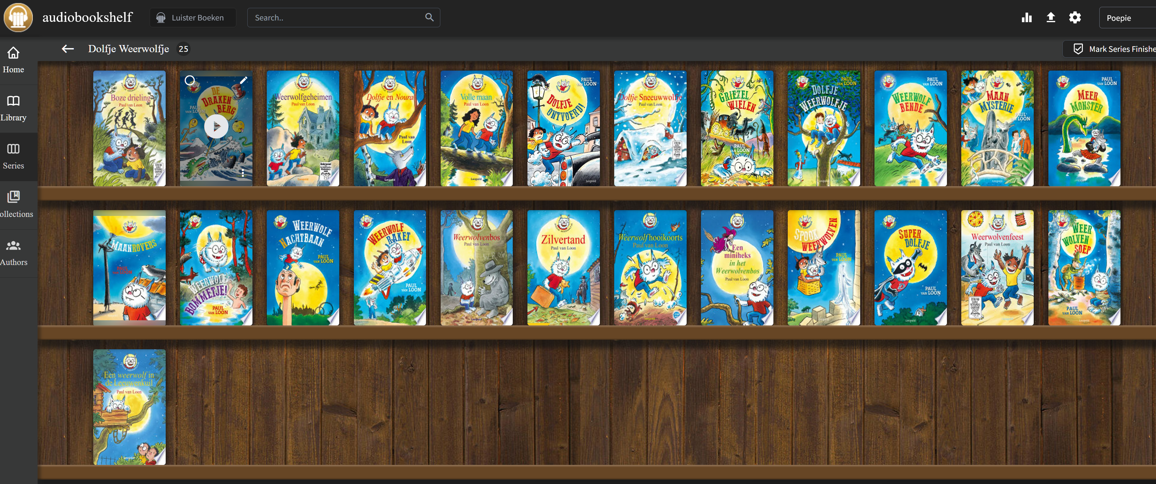Open the Dolfje Weerwolfje book cover

pyautogui.click(x=824, y=128)
